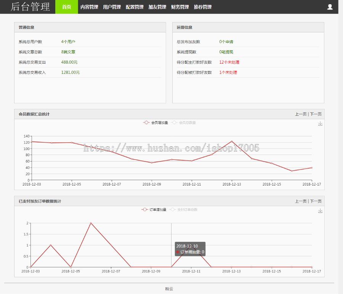Toggle 订单增加量 legend series
343x294 pixels.
coord(154,209)
